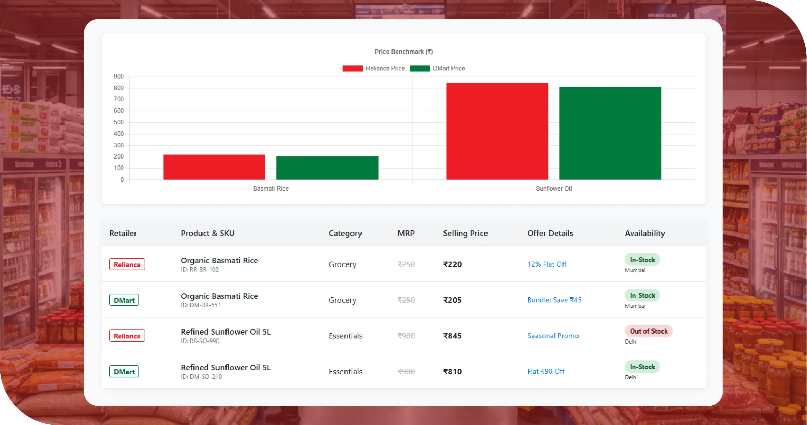Toggle the Reliance Price legend swatch

pos(352,69)
